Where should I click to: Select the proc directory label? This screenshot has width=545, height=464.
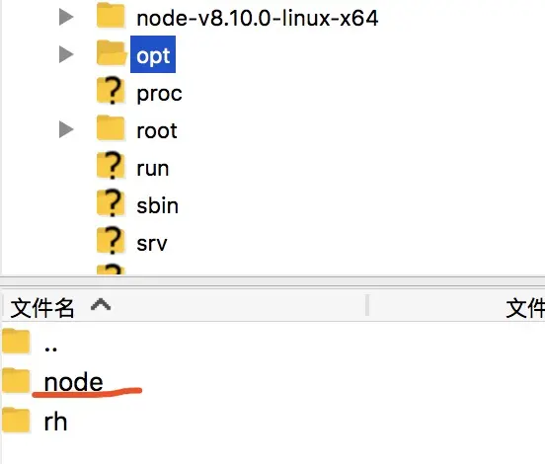point(160,93)
